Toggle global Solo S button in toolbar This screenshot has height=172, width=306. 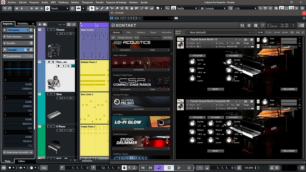[21, 8]
